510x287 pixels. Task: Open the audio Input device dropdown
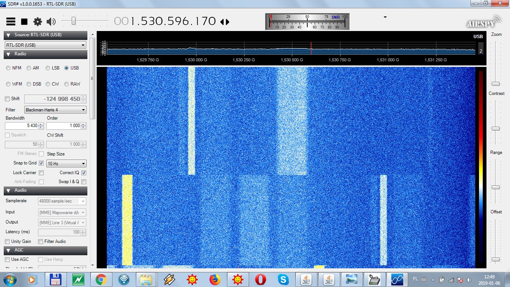[62, 213]
